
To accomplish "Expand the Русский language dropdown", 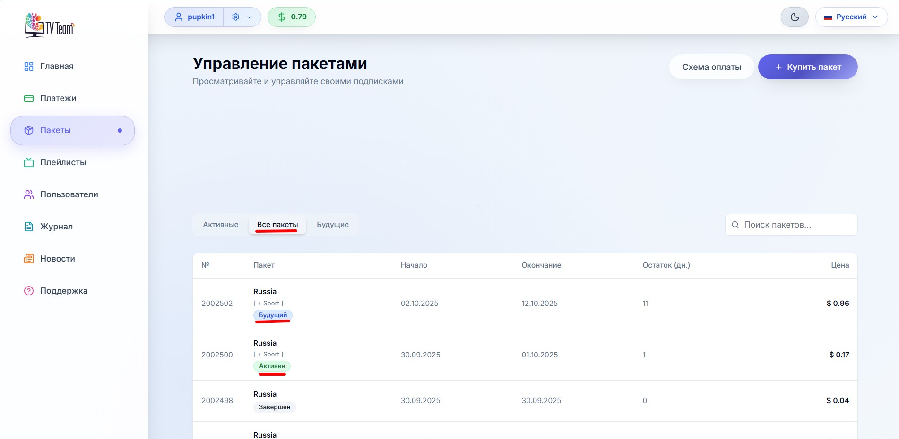I will tap(851, 17).
